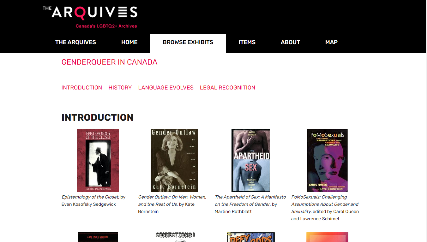Open the GENDERQUEER IN CANADA exhibit title
The image size is (427, 242).
pos(109,62)
